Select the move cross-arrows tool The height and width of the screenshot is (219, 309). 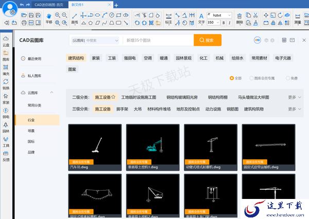(266, 15)
